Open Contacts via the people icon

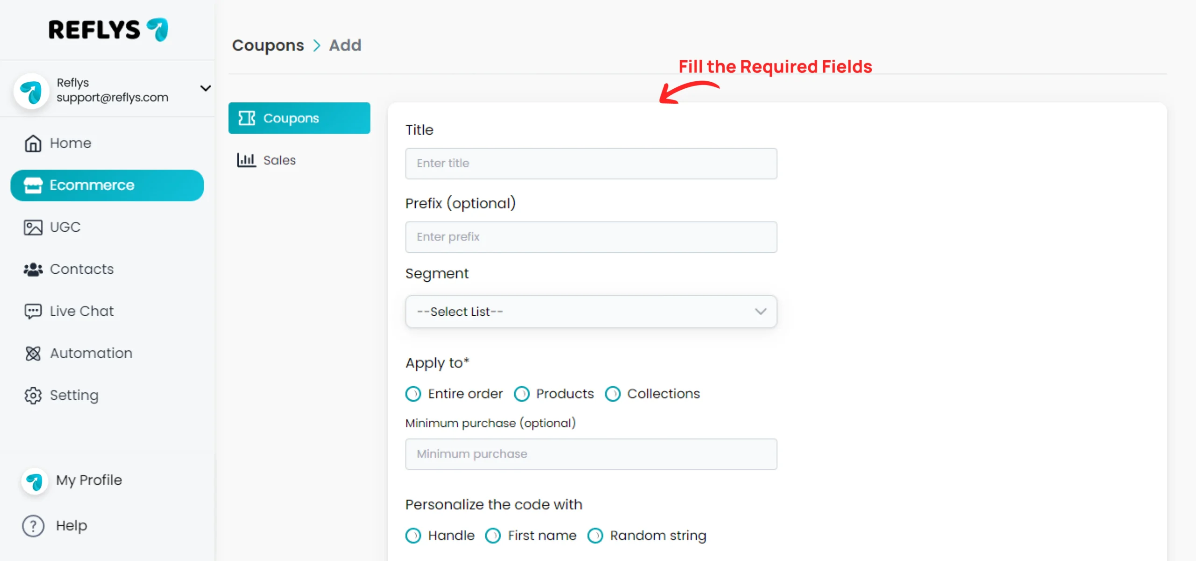coord(33,270)
